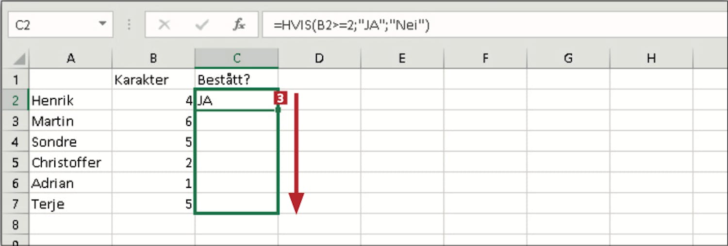
Task: Select column A header
Action: [x=71, y=59]
